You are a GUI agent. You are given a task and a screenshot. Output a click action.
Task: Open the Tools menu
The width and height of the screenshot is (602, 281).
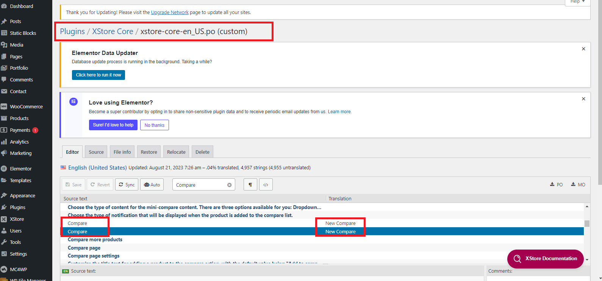[15, 242]
